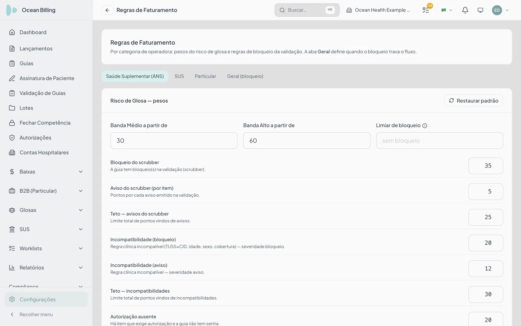
Task: Click Restaurar padrão button
Action: click(473, 101)
